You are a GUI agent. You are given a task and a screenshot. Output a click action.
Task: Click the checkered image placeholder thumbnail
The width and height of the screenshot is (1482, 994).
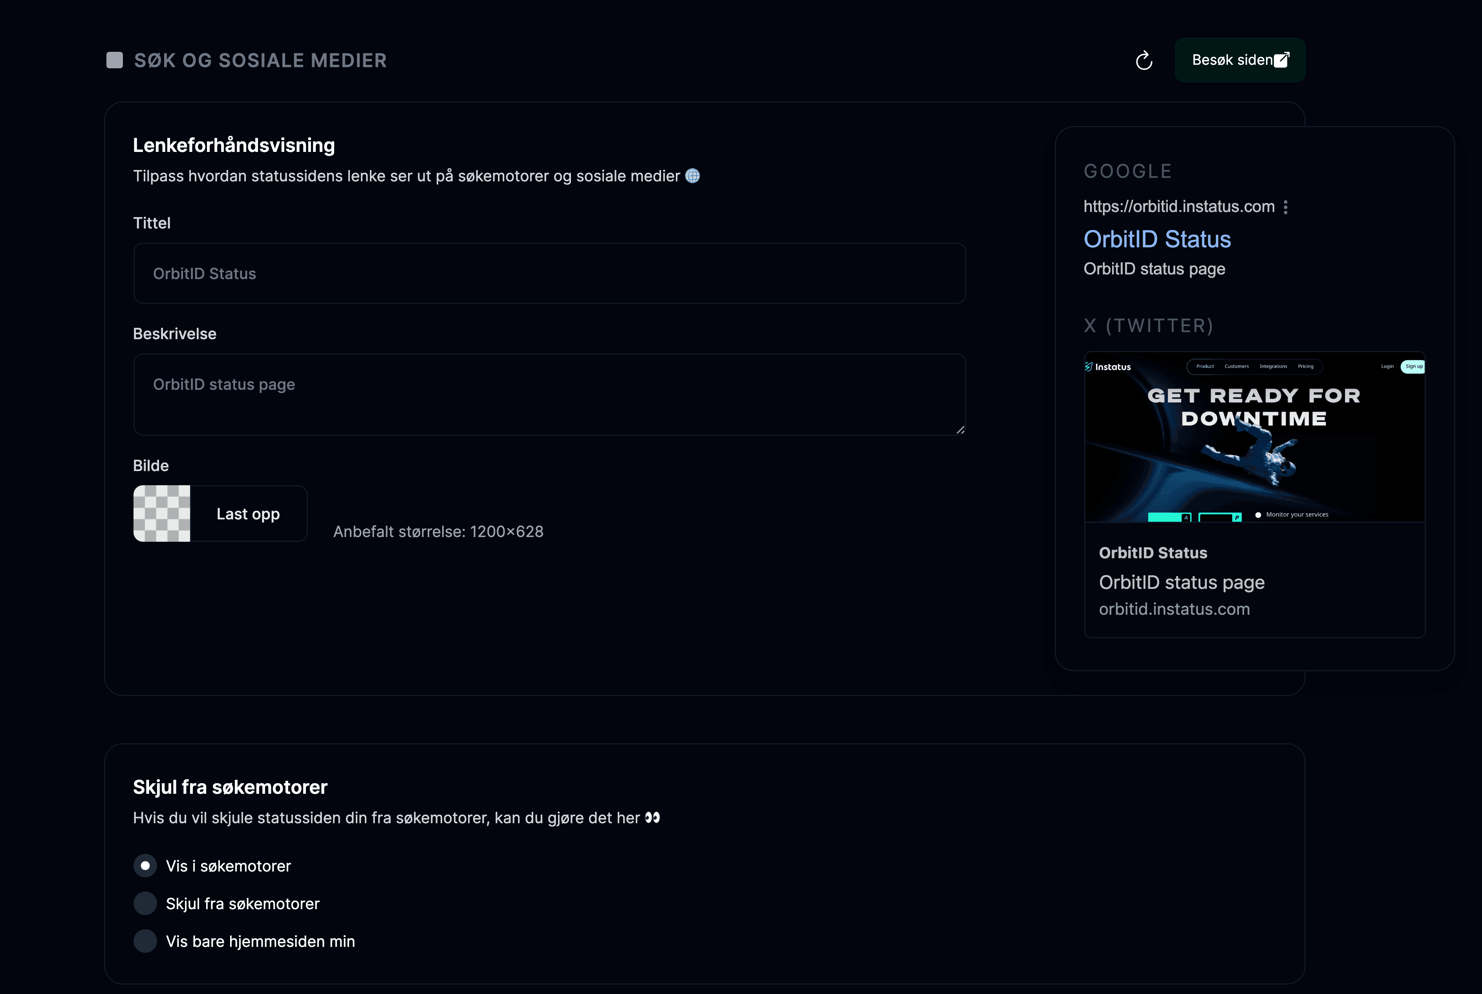point(162,513)
